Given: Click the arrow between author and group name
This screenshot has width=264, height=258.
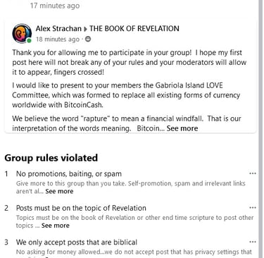Looking at the screenshot, I should [x=85, y=29].
